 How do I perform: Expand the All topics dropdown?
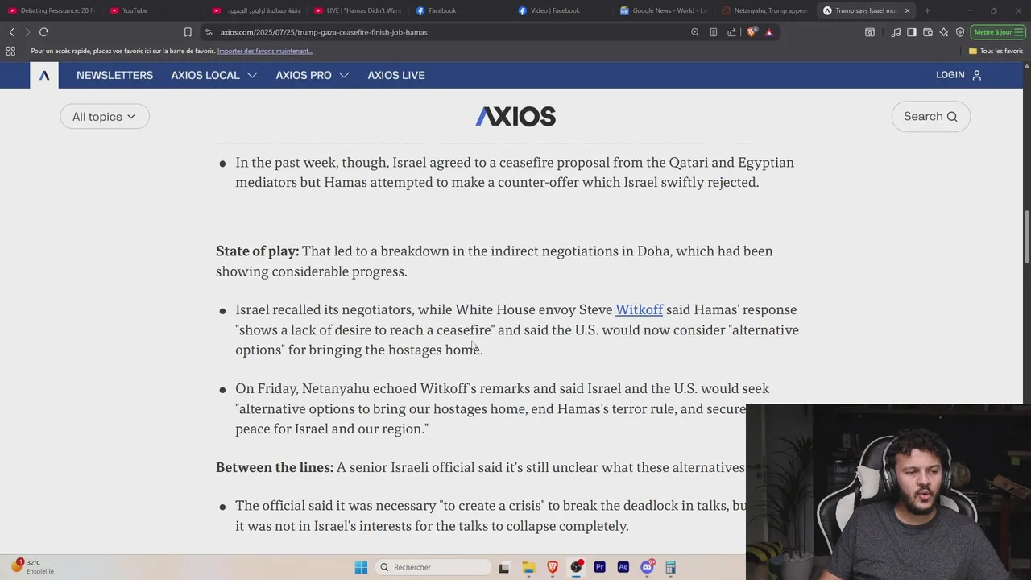point(105,117)
